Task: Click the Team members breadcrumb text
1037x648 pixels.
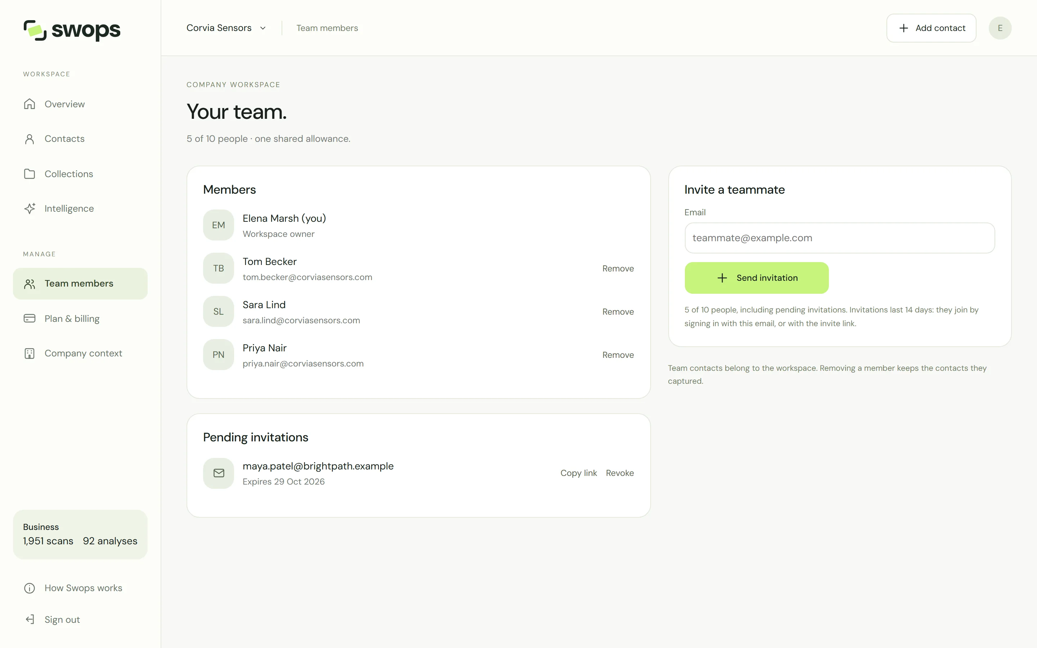Action: coord(327,28)
